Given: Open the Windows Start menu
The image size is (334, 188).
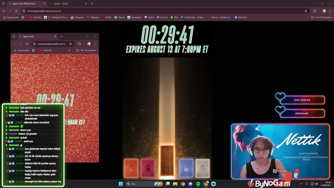Looking at the screenshot, I should tap(121, 184).
